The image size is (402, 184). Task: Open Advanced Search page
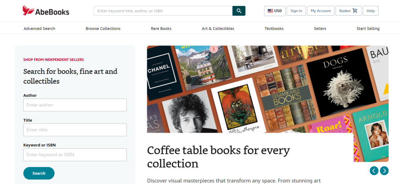(x=39, y=29)
